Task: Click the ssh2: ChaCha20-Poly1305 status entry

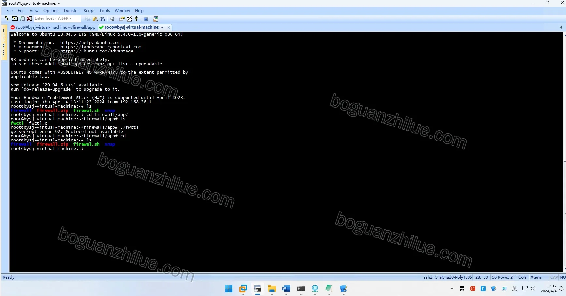Action: (448, 277)
